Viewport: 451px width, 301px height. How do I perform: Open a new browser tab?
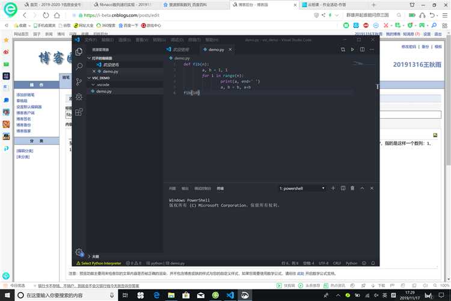click(373, 5)
